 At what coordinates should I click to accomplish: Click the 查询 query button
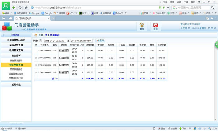pyautogui.click(x=100, y=40)
